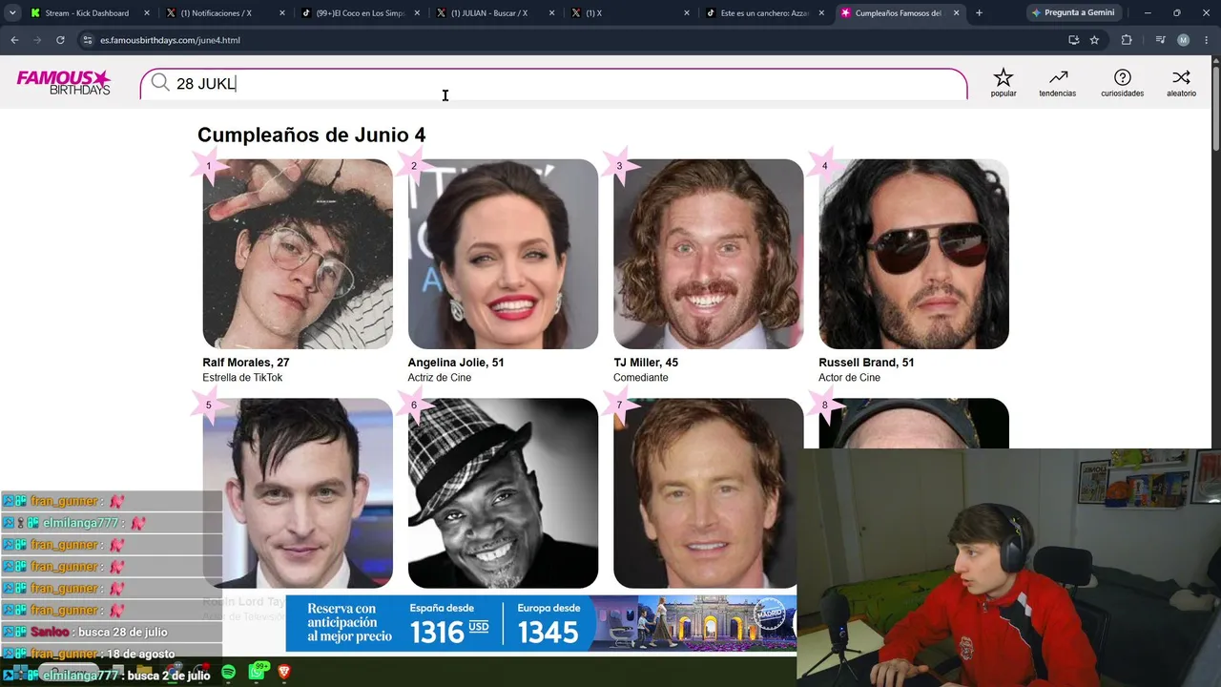Viewport: 1221px width, 687px height.
Task: Open Brave browser from the taskbar
Action: pyautogui.click(x=284, y=673)
